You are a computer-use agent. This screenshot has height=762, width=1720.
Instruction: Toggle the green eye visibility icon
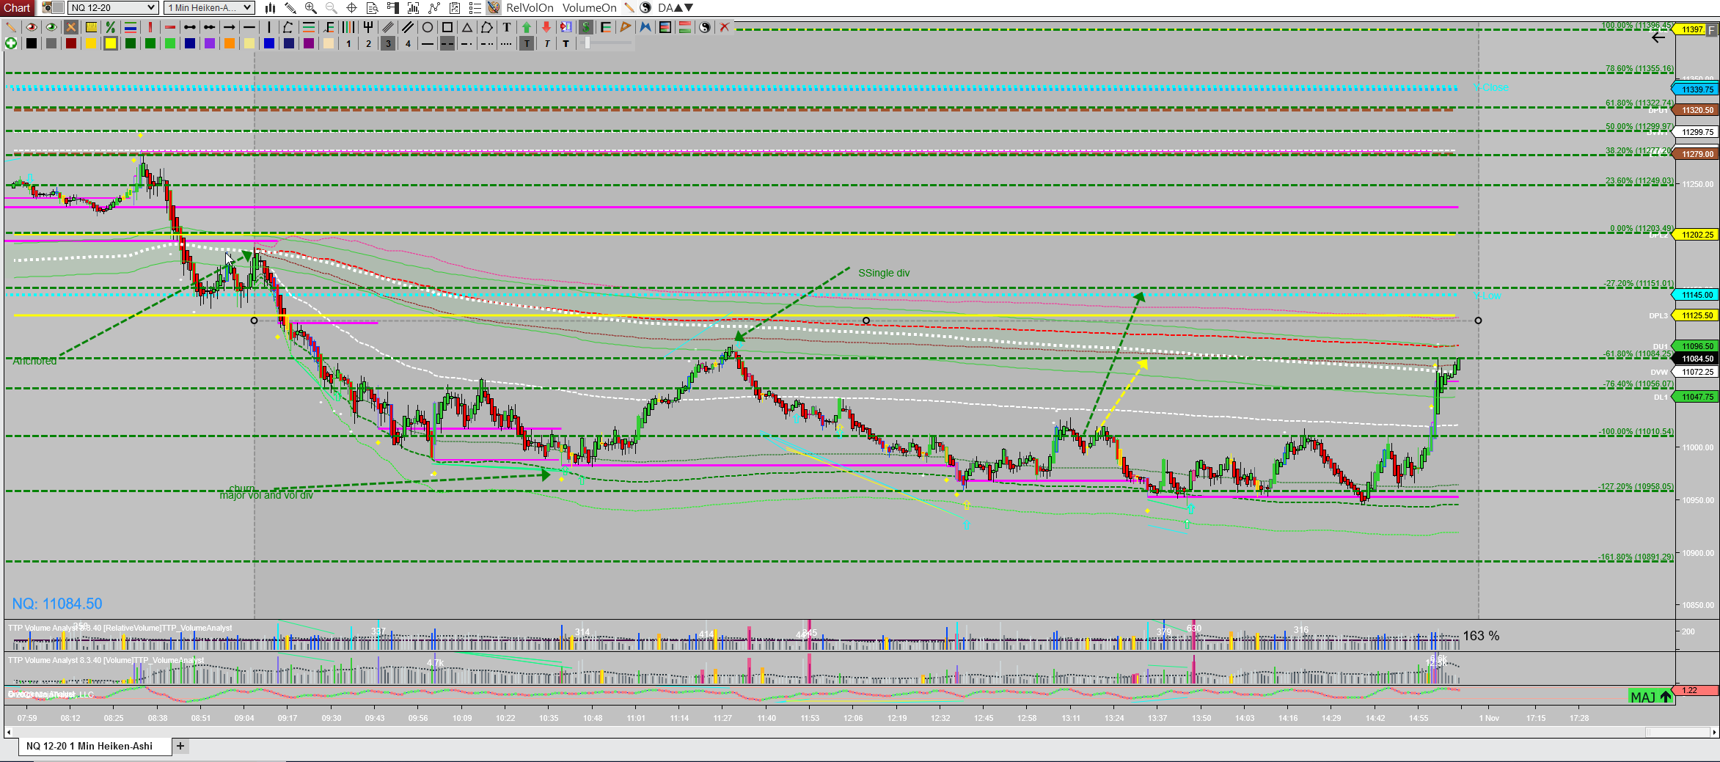(x=51, y=27)
